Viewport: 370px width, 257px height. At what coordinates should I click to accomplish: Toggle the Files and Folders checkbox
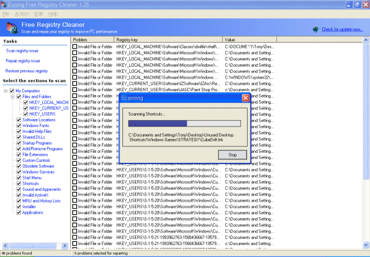click(19, 97)
